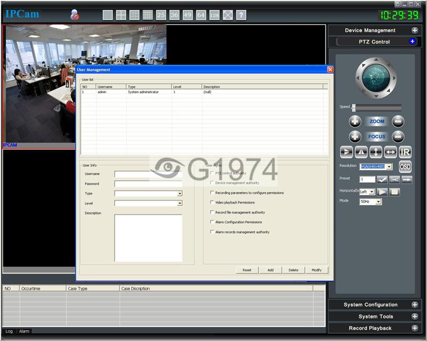Select the 25-channel layout

[161, 15]
